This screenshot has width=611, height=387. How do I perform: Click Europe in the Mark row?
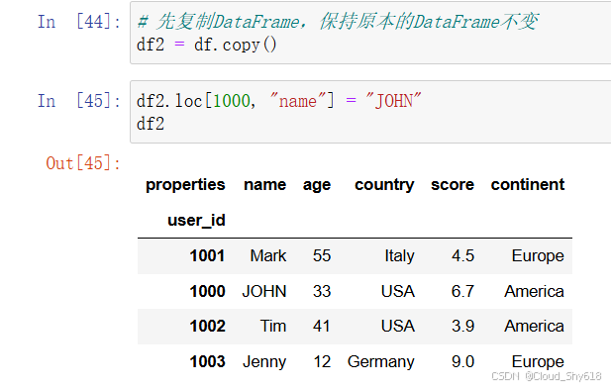[538, 256]
